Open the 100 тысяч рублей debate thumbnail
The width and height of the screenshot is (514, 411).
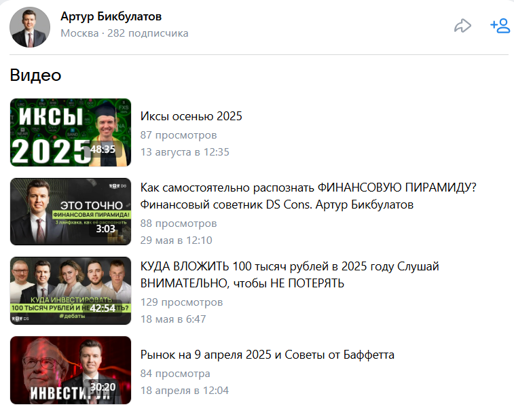click(71, 290)
